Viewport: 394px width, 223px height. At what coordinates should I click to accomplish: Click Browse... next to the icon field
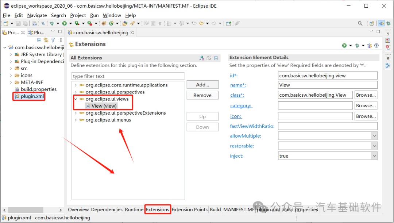tap(366, 116)
